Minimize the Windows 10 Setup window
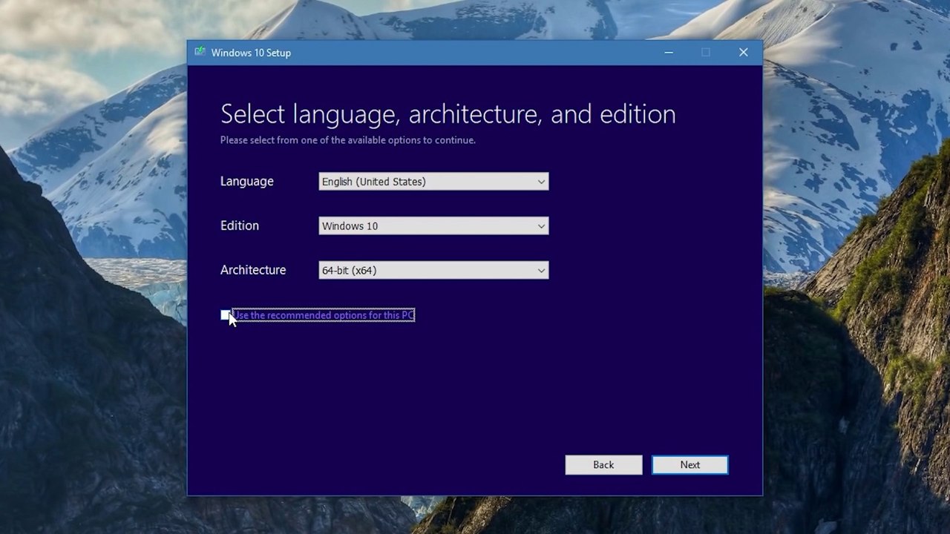950x534 pixels. point(669,52)
